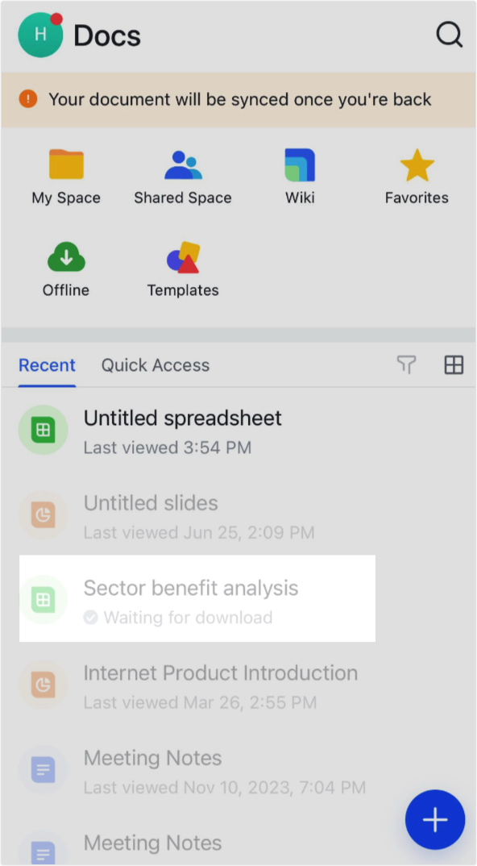
Task: Open the Wiki section
Action: coord(299,176)
